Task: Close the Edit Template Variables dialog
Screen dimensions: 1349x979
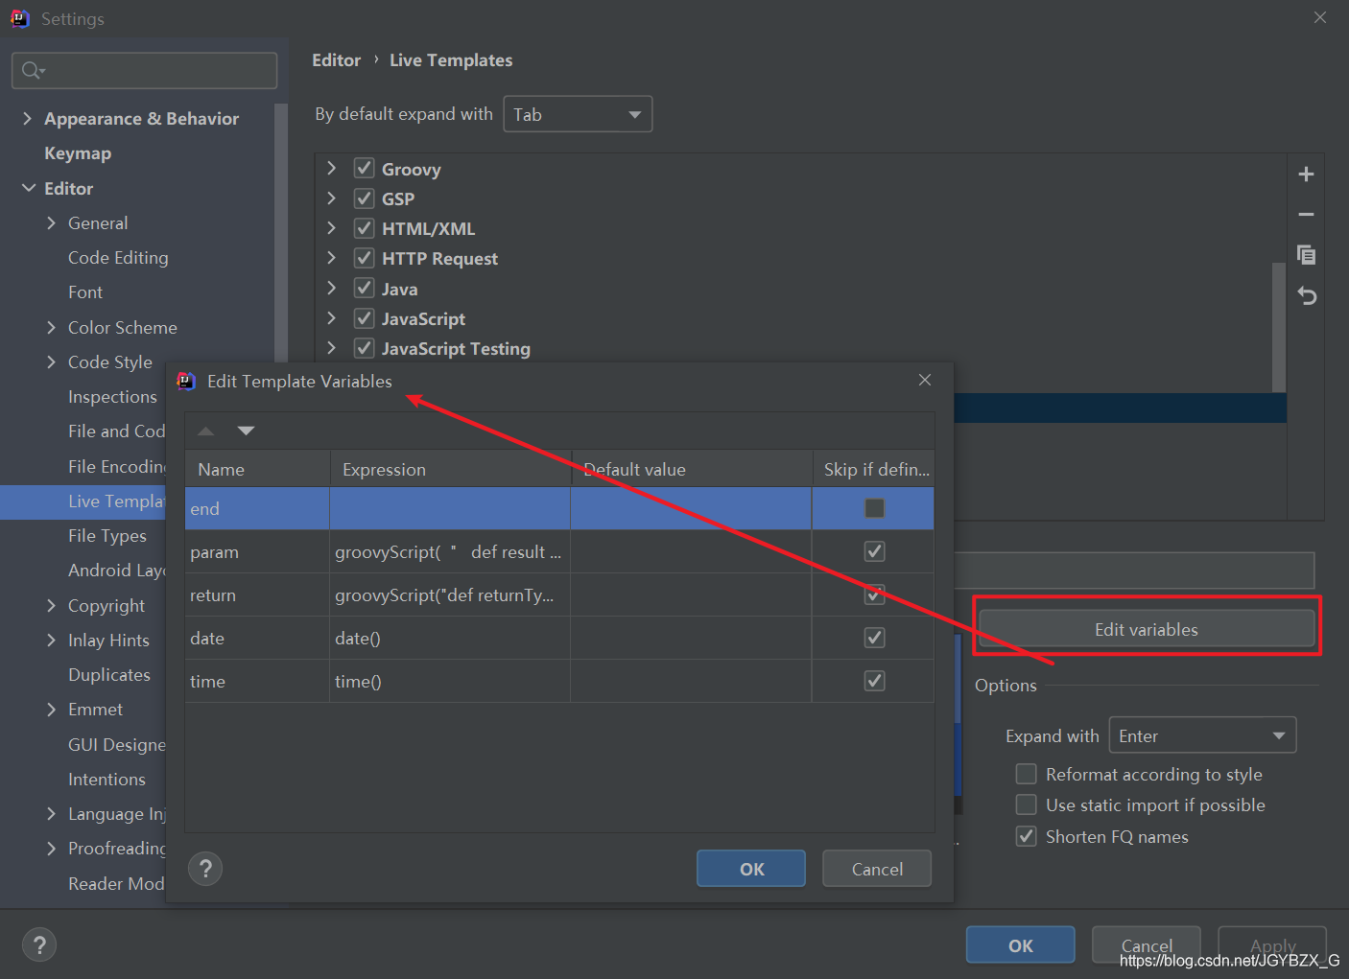Action: [x=925, y=380]
